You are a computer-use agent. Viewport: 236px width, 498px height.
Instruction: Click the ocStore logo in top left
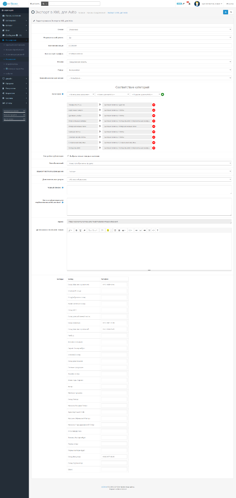click(x=10, y=3)
